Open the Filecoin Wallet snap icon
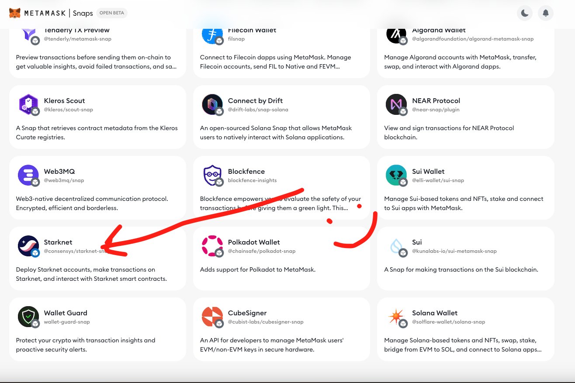 [212, 34]
